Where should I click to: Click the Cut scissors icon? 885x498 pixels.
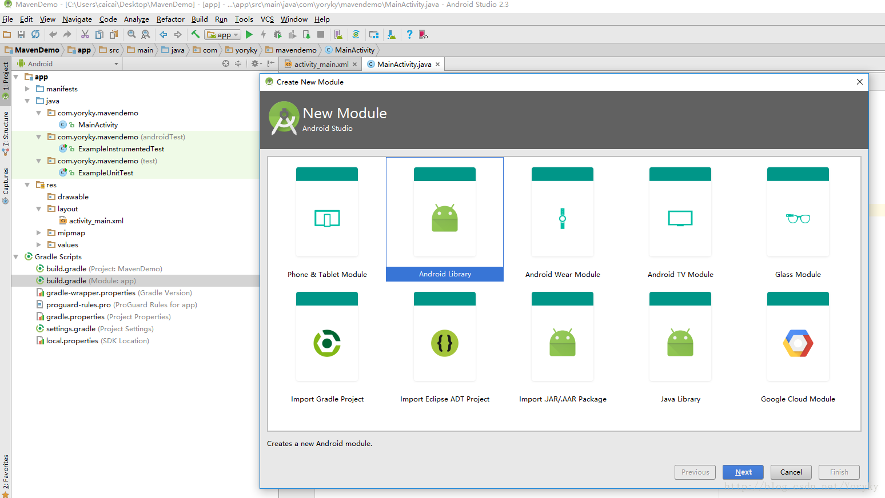[85, 34]
